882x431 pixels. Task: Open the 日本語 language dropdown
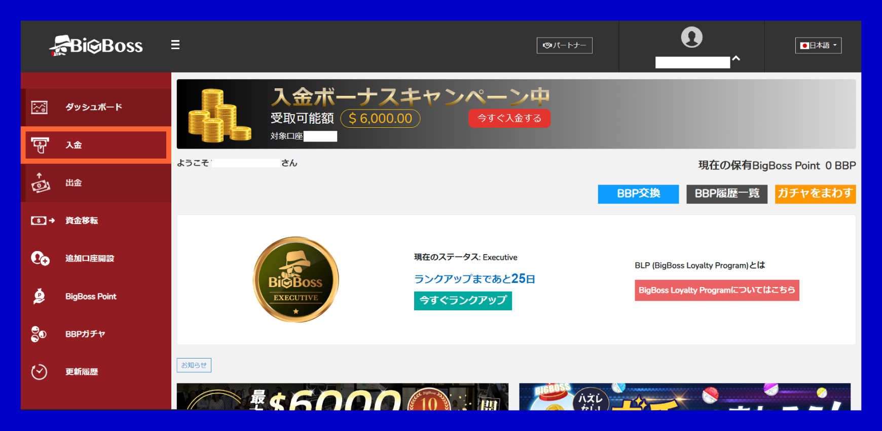818,45
